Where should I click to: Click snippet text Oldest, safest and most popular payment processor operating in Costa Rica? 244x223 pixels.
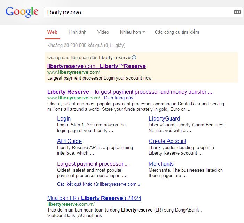coord(136,107)
